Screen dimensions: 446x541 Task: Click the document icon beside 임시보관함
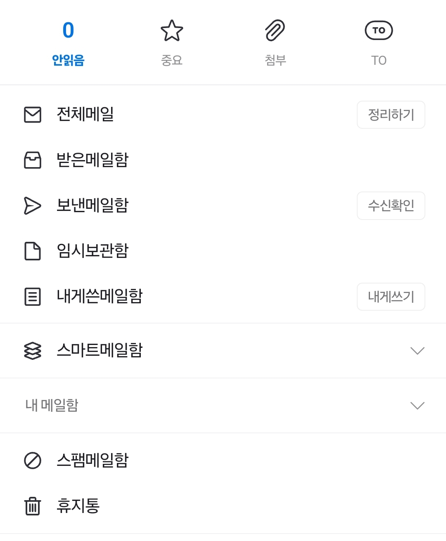(x=33, y=251)
